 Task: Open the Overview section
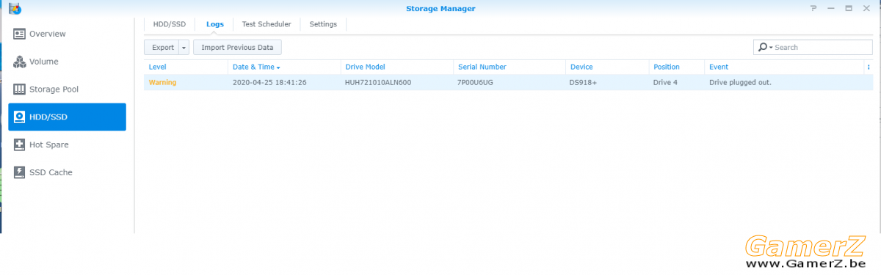coord(67,34)
